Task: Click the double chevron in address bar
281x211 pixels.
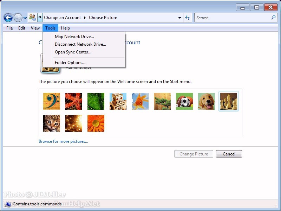Action: 40,17
